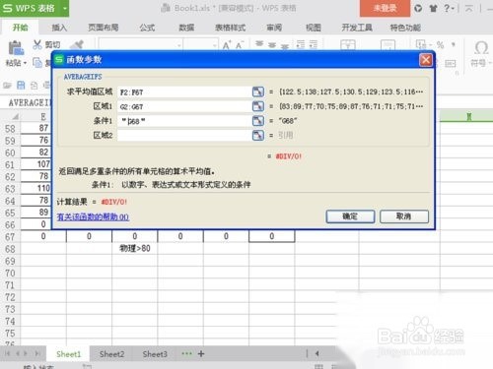The image size is (493, 369).
Task: Open the WPS 表格 application menu dropdown
Action: 65,8
